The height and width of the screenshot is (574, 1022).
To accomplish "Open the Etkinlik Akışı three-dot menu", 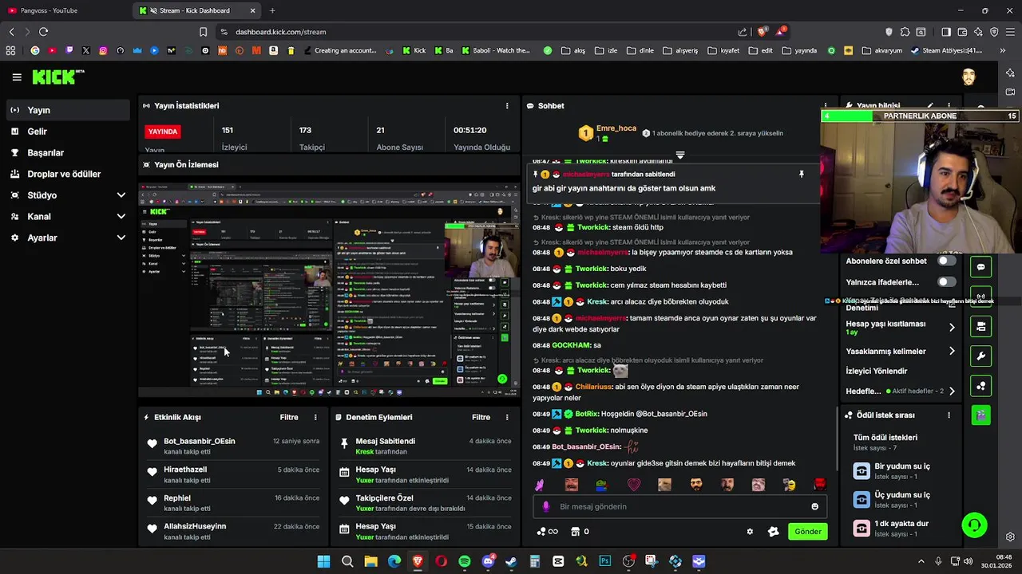I will coord(315,417).
